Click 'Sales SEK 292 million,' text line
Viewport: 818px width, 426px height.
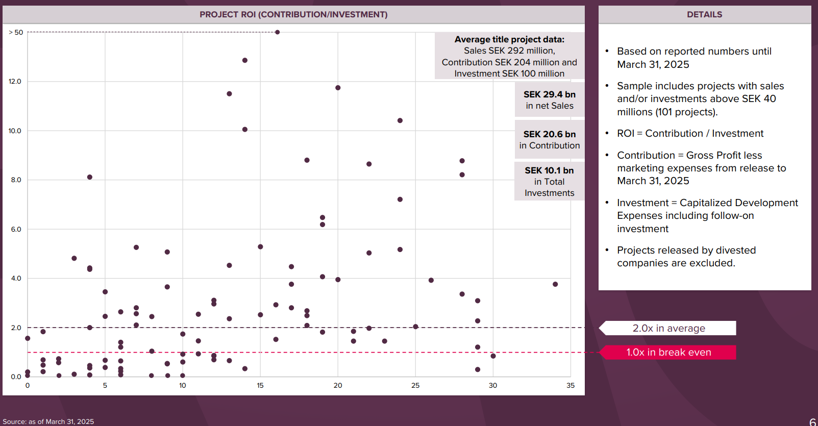point(509,51)
